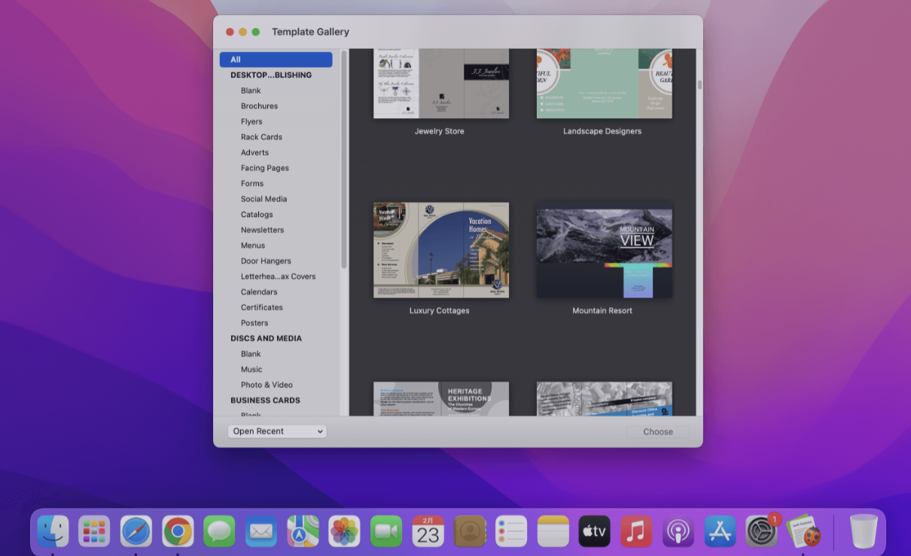Browse the Posters template category

[x=254, y=322]
